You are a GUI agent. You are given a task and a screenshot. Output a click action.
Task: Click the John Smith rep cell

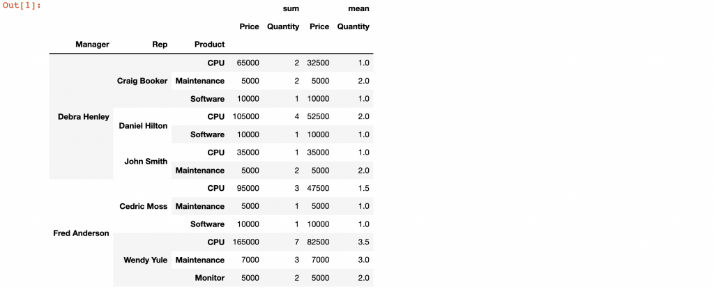coord(146,161)
